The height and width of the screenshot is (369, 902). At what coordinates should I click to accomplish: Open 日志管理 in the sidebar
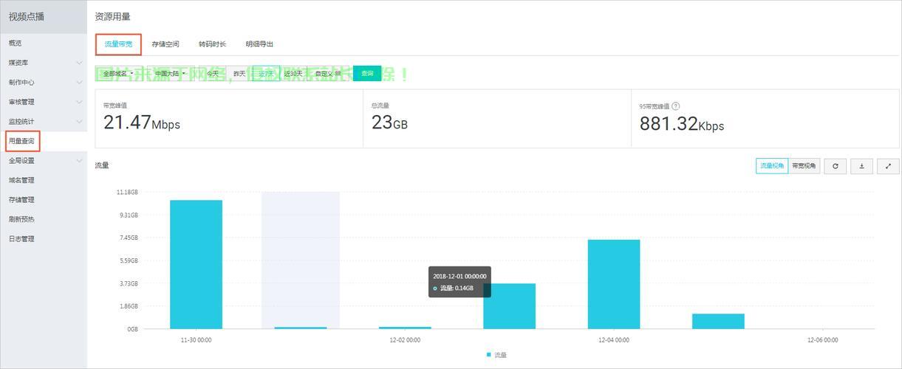pos(44,238)
